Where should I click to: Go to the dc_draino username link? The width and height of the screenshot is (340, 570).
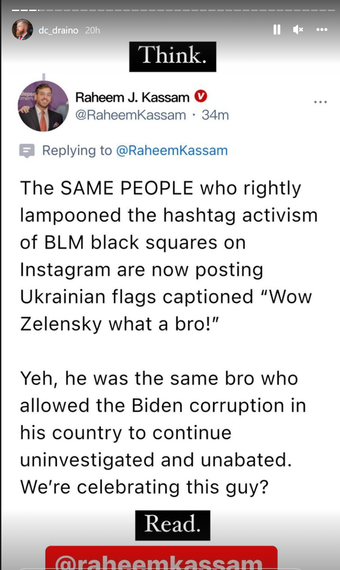coord(58,30)
